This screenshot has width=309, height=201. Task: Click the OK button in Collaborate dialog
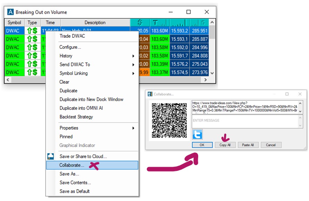click(x=202, y=145)
